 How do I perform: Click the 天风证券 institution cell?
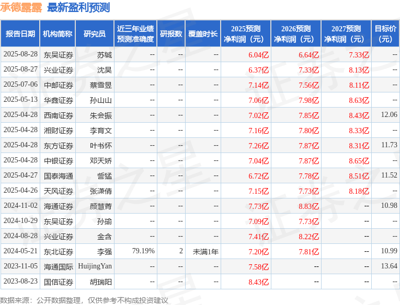[x=59, y=191]
